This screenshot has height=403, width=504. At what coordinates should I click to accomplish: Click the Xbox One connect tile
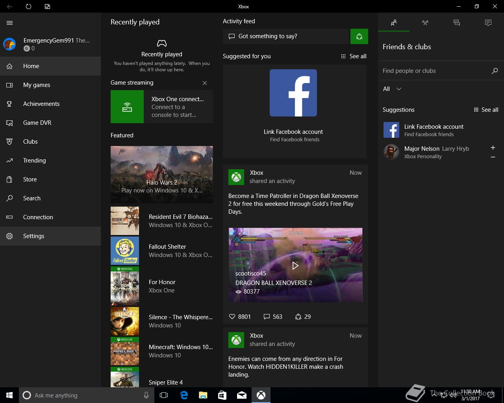click(162, 107)
